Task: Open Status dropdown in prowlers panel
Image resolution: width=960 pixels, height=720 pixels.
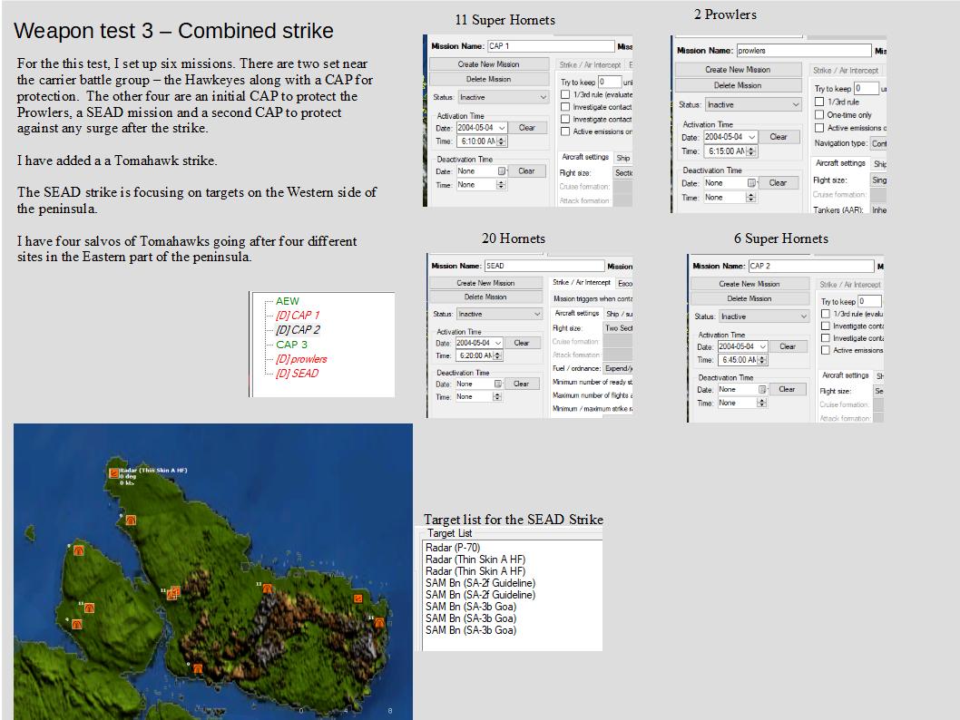Action: (x=753, y=104)
